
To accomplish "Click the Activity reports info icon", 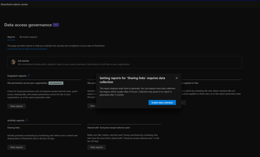I will pyautogui.click(x=27, y=120).
